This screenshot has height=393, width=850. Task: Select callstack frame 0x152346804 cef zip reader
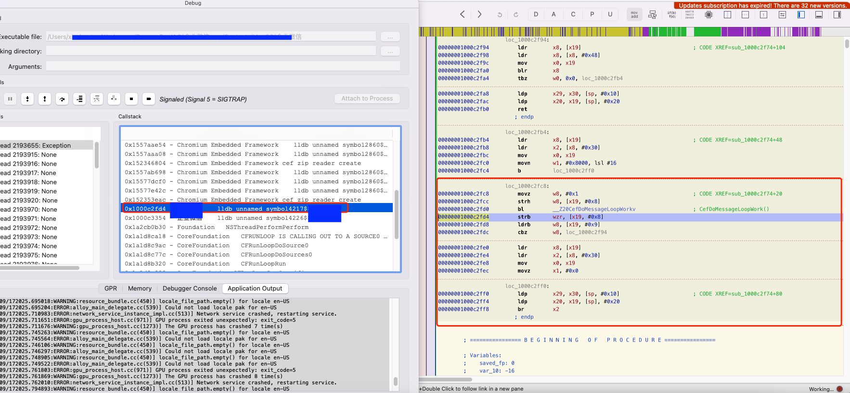click(x=257, y=163)
